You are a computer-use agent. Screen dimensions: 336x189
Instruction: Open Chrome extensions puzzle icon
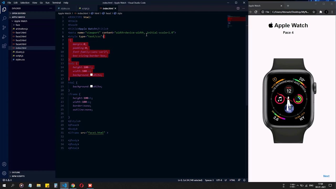(x=321, y=12)
